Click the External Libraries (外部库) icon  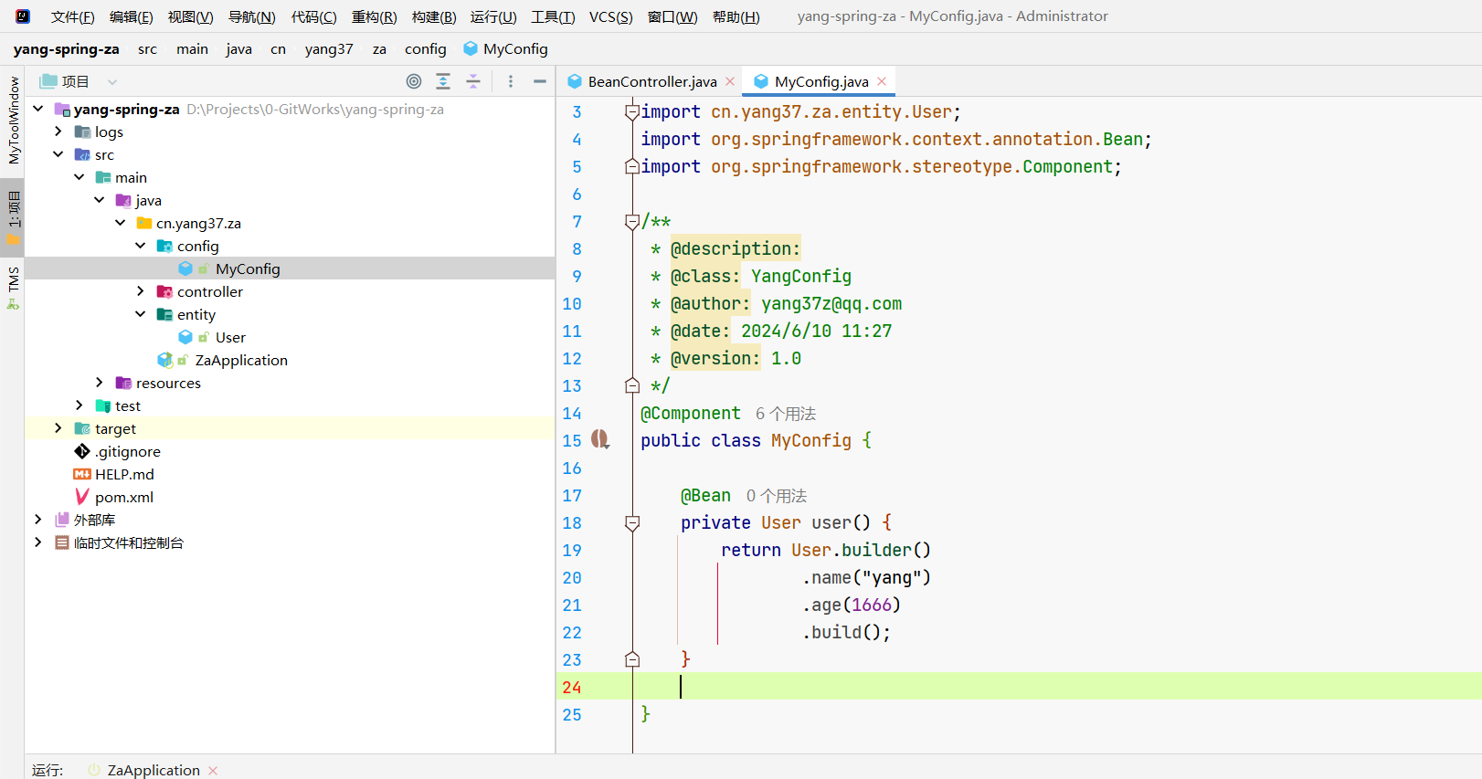coord(62,520)
